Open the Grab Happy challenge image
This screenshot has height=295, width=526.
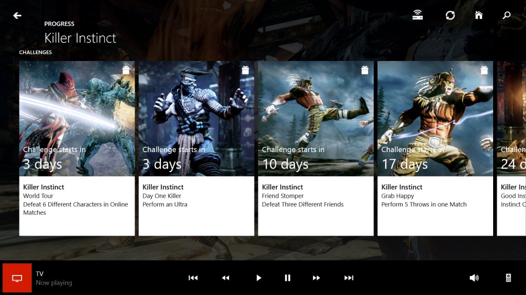point(435,118)
